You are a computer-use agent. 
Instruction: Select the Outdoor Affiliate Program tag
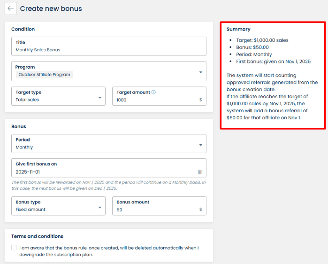[45, 75]
